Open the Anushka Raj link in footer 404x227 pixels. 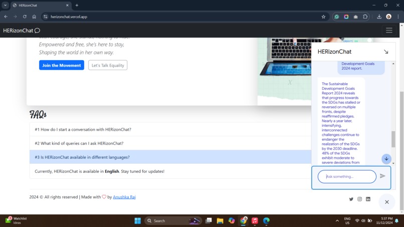[124, 197]
